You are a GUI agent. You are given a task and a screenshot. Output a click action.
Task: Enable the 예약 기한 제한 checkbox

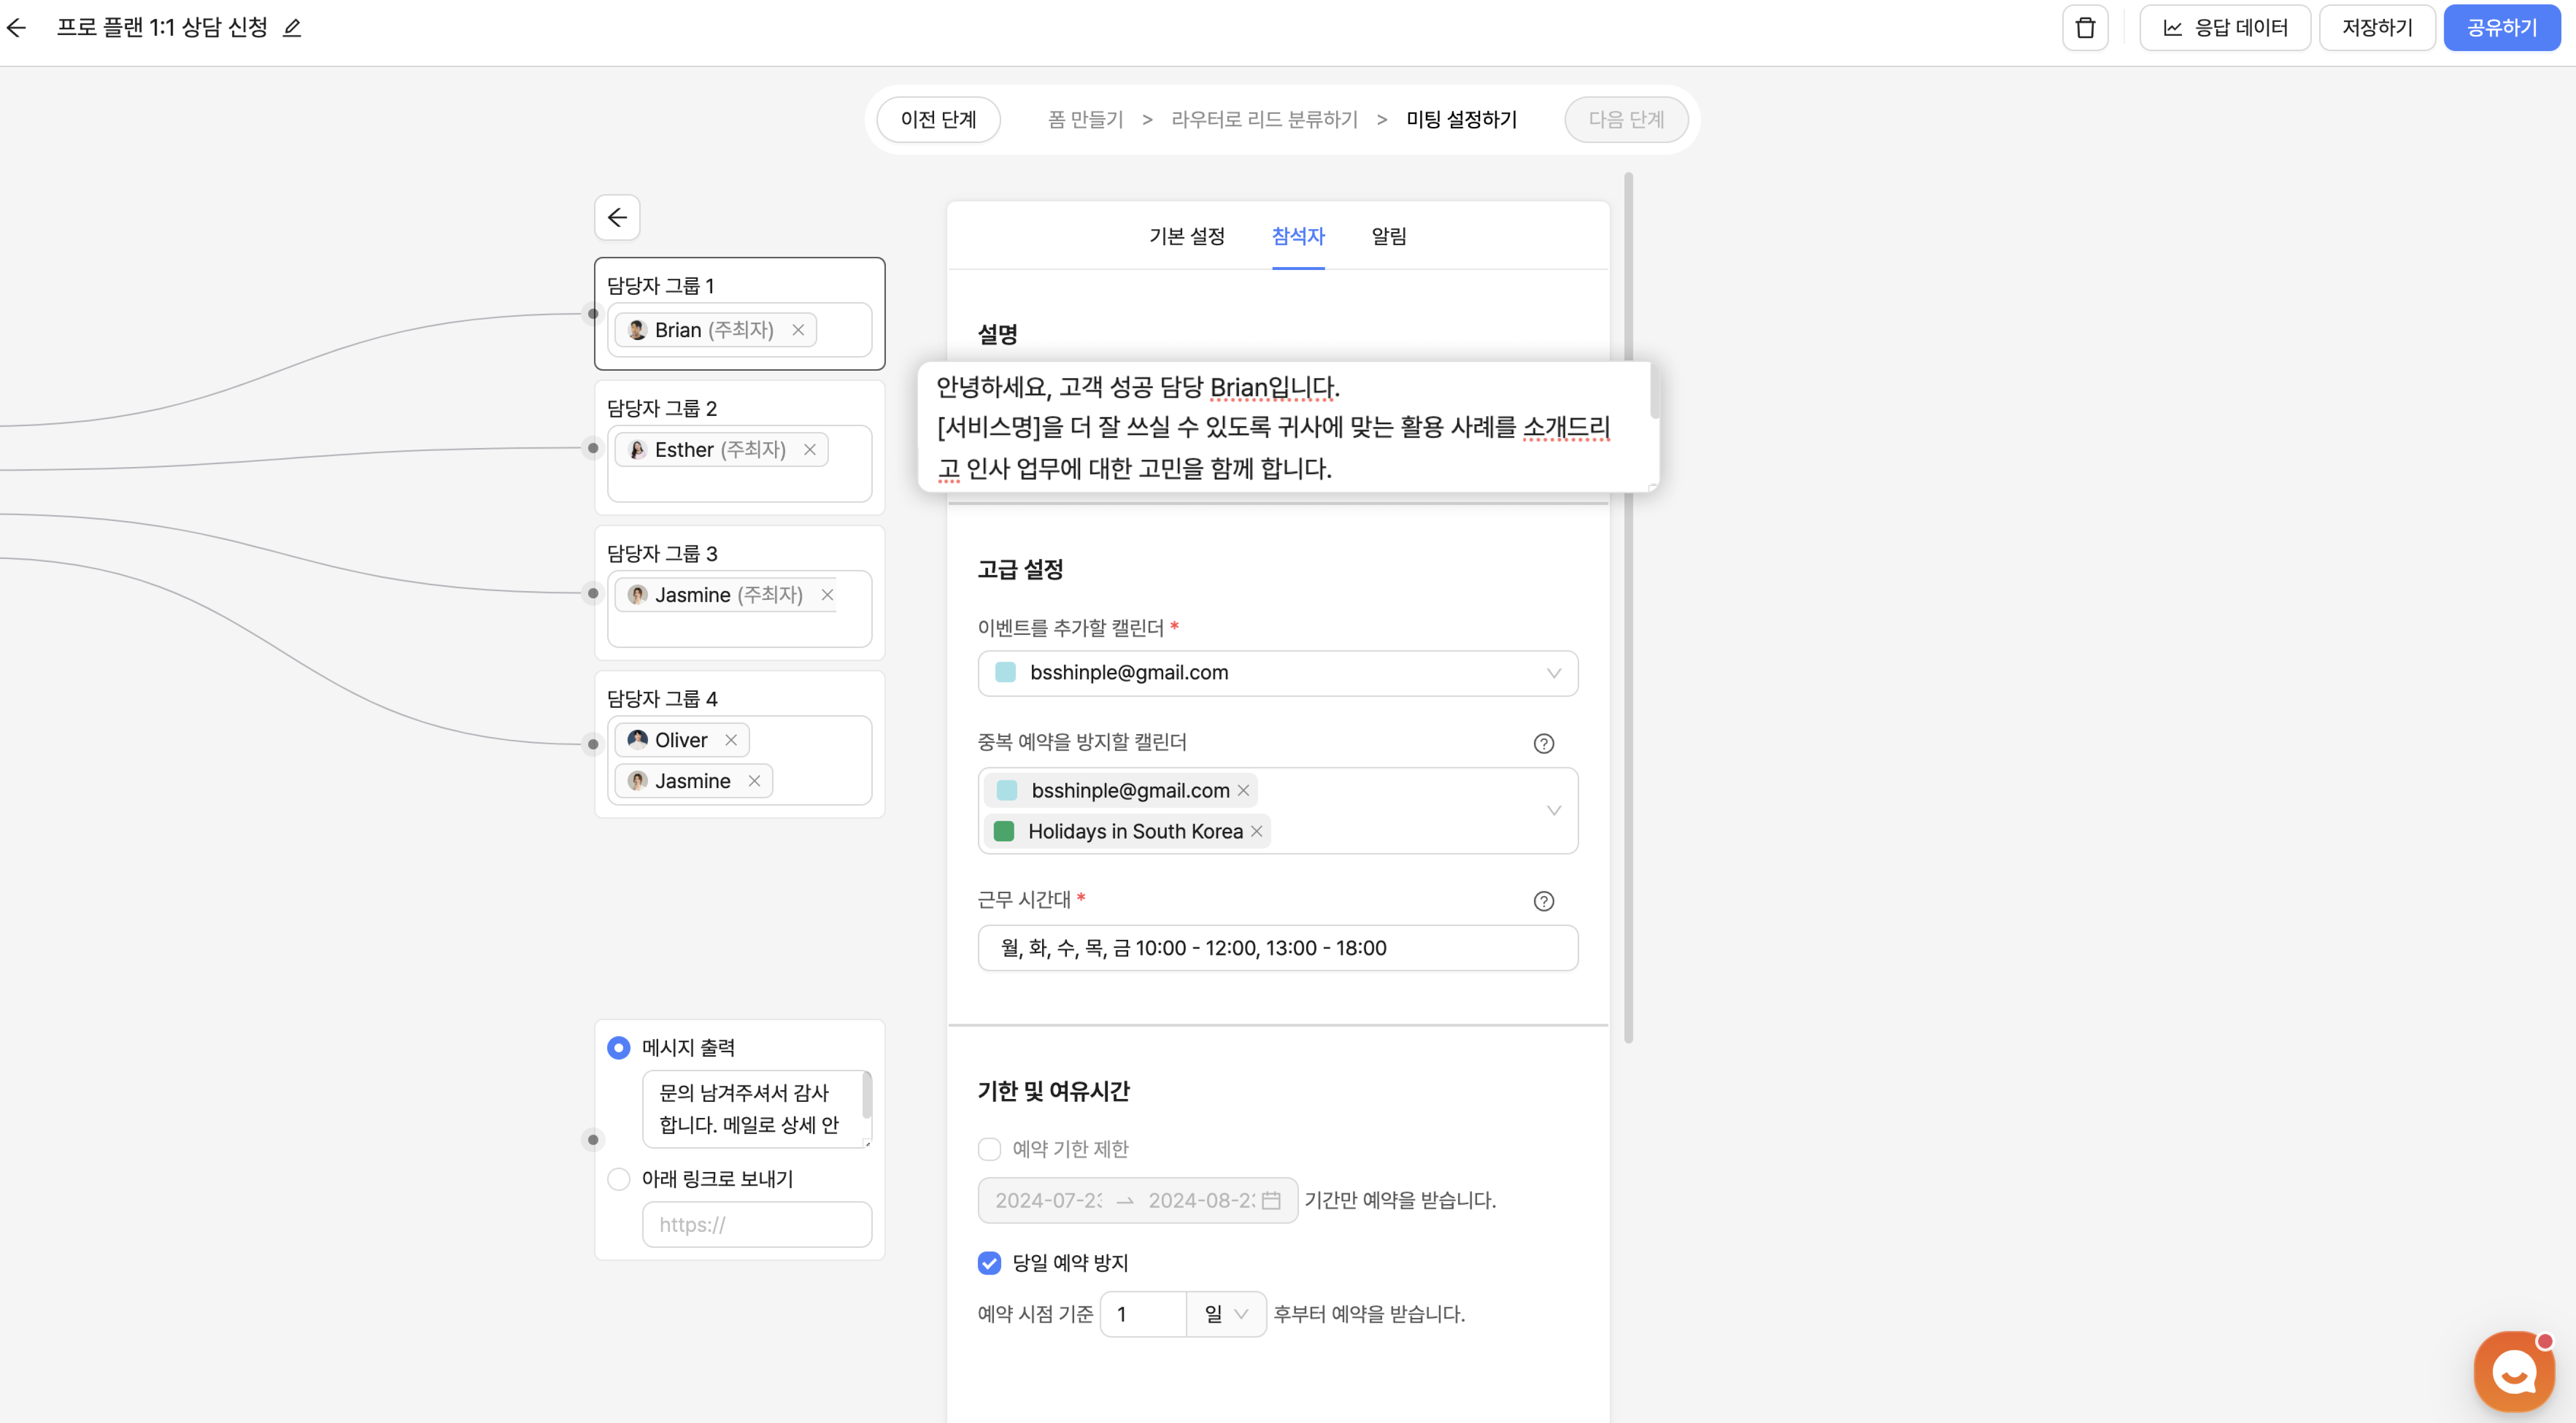pos(989,1149)
